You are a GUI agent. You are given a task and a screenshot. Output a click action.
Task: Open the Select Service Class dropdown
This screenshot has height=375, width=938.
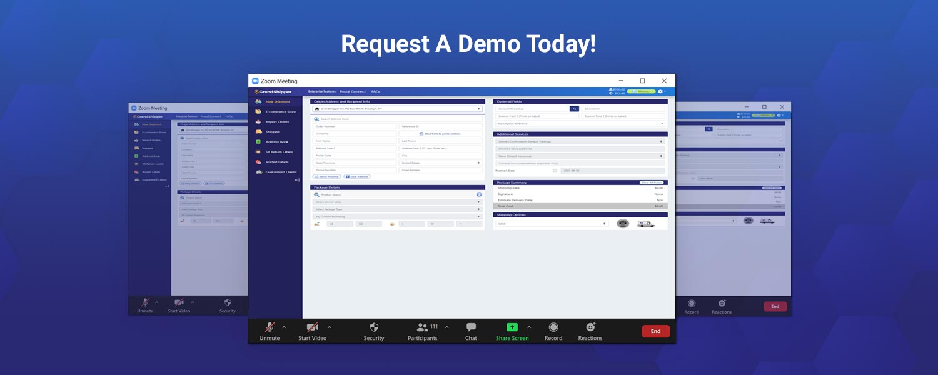(x=397, y=202)
